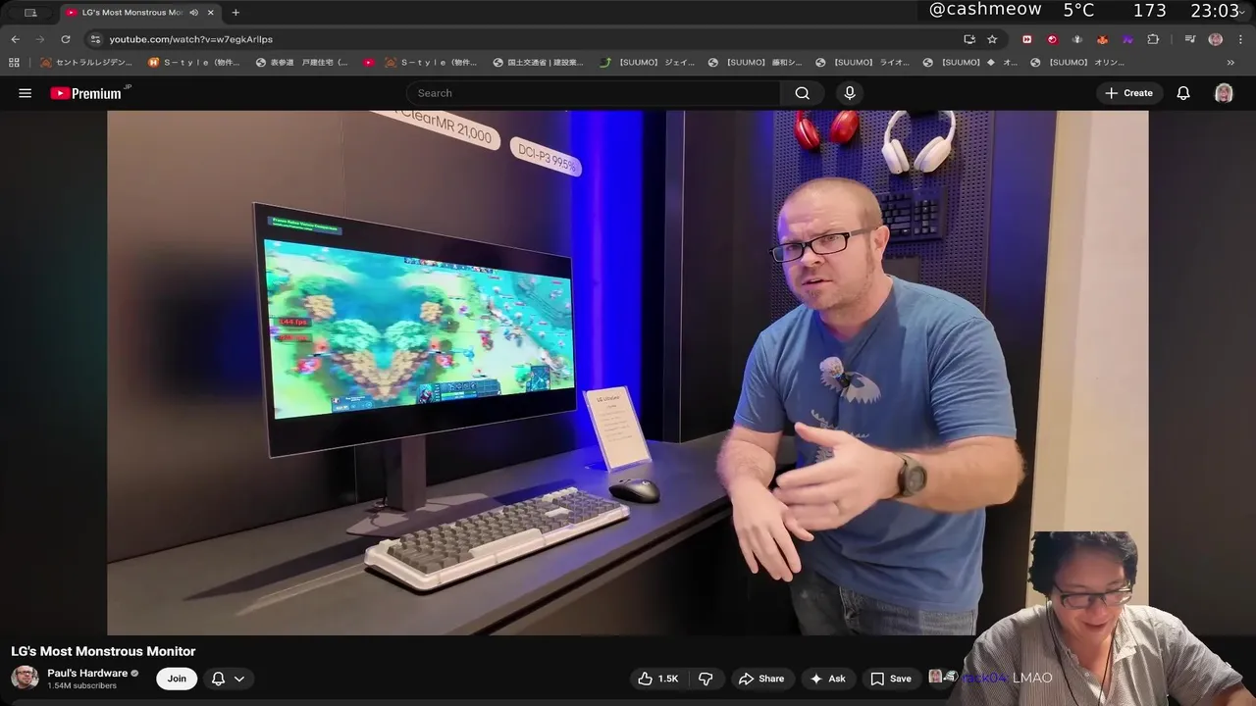Bookmark this page with the star icon
This screenshot has width=1256, height=706.
(x=992, y=39)
